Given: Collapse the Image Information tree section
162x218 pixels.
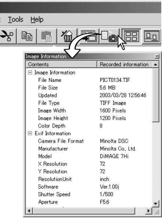Looking at the screenshot, I should (30, 72).
